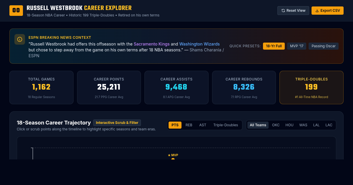Filter chart by All Teams

point(258,125)
